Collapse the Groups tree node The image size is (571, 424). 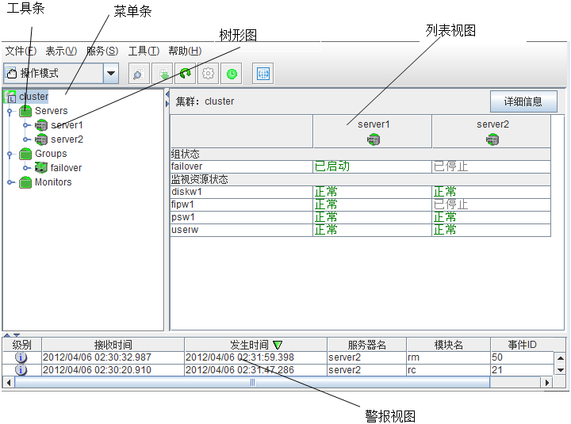[x=10, y=155]
